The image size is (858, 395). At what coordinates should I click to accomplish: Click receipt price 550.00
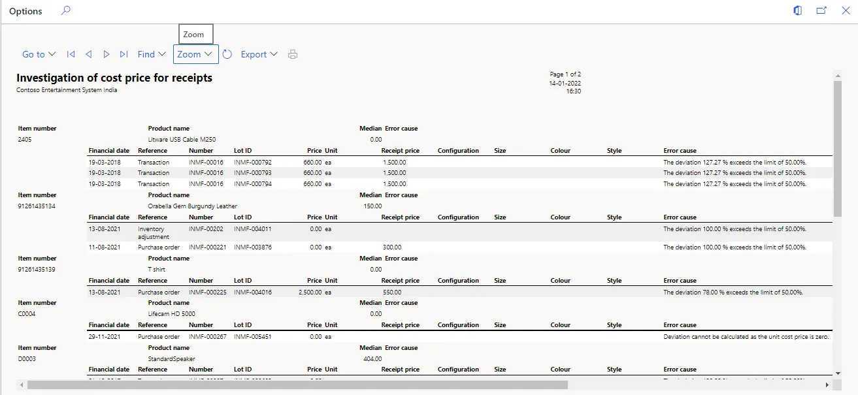point(392,292)
